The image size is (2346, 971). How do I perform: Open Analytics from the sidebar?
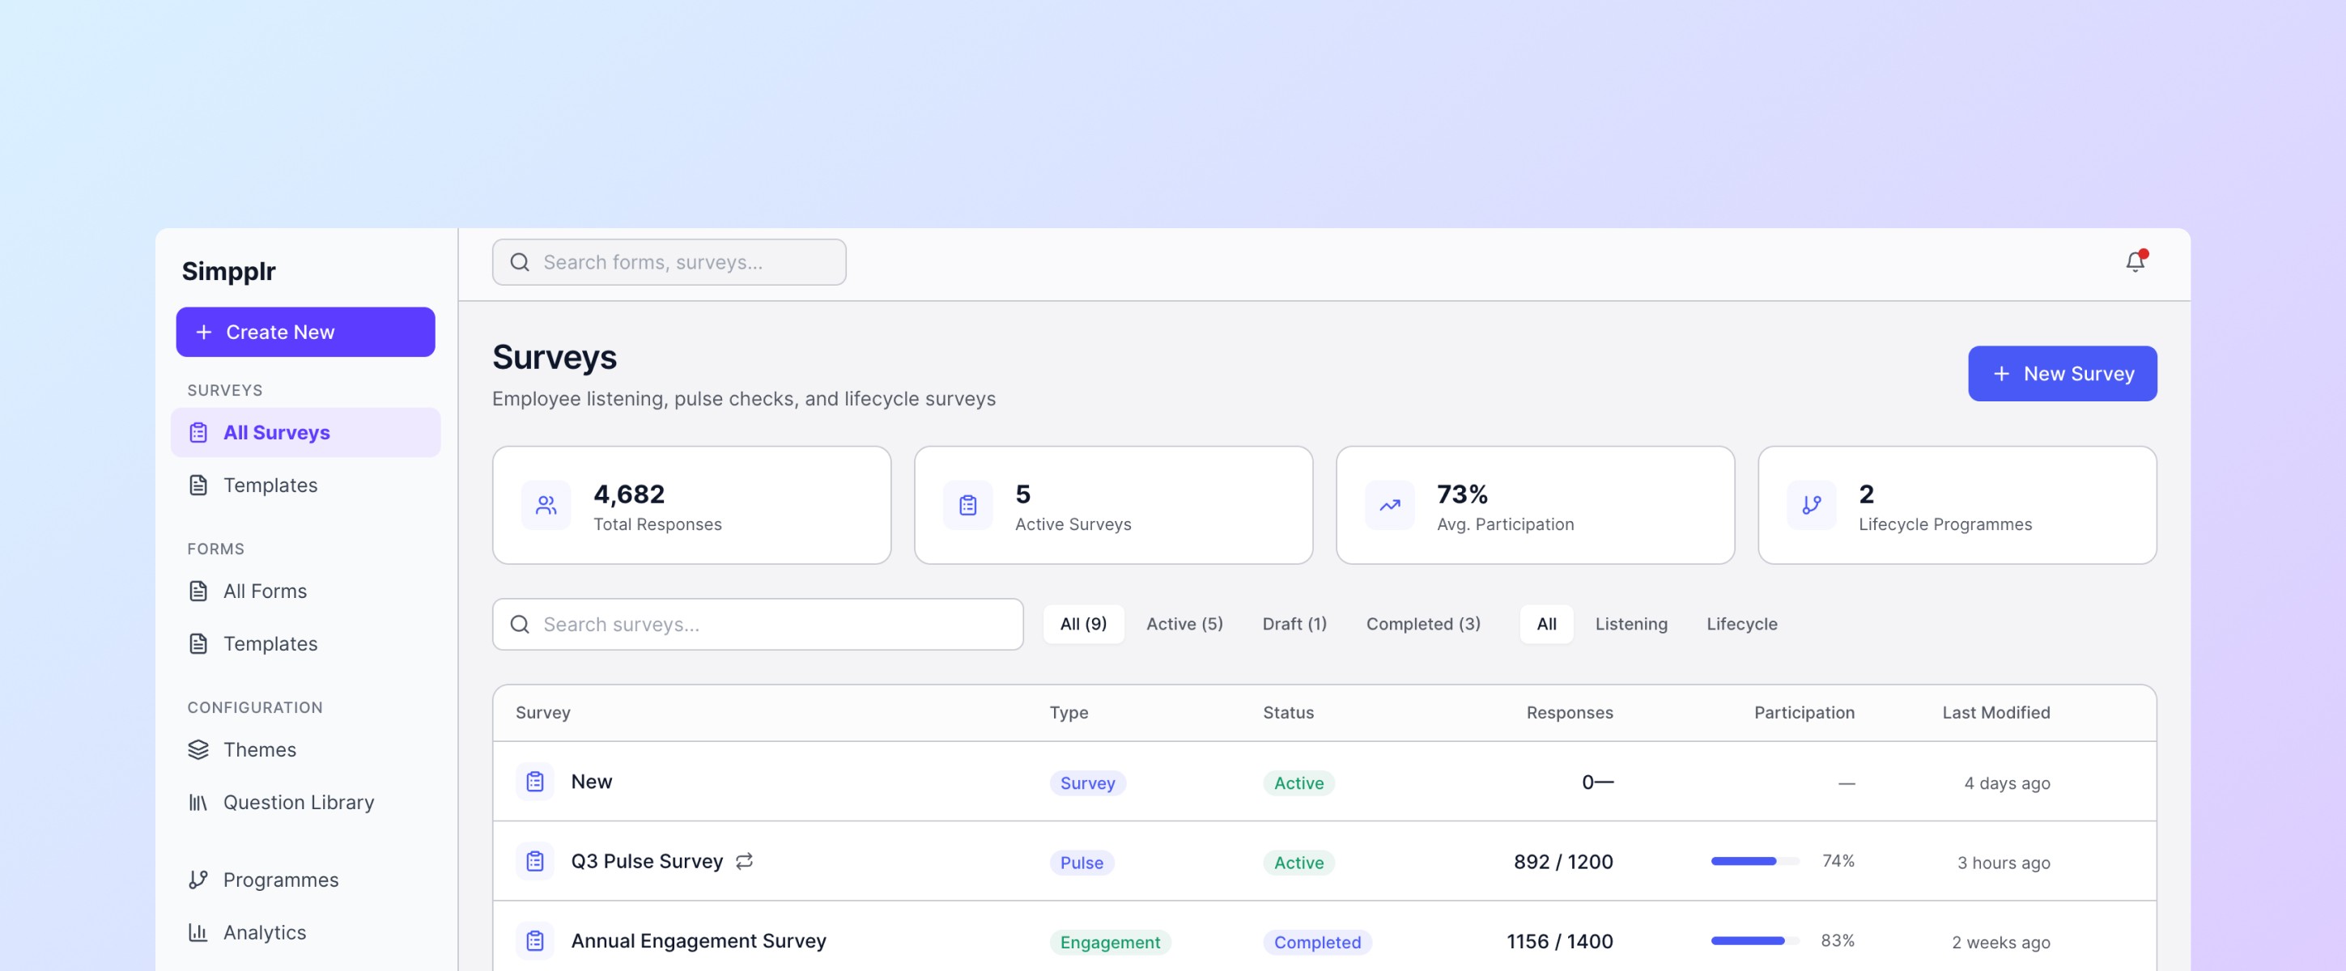(x=264, y=933)
